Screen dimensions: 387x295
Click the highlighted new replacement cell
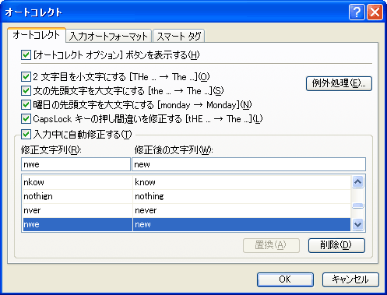[x=241, y=224]
